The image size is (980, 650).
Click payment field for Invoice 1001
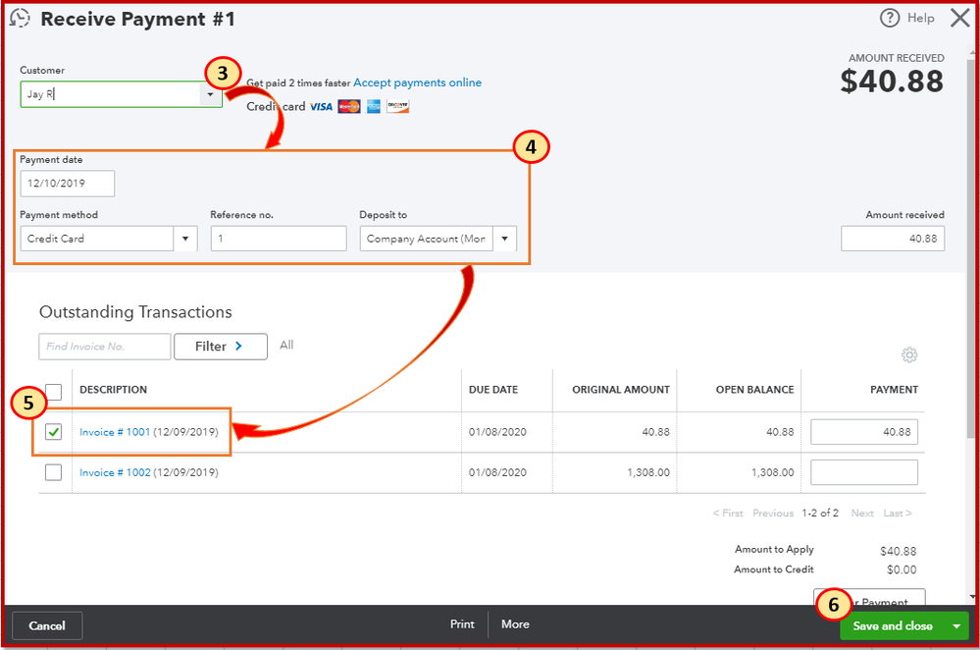pyautogui.click(x=863, y=432)
